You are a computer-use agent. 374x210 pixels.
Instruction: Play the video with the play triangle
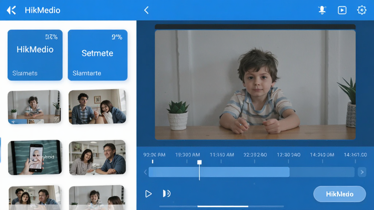[x=148, y=194]
